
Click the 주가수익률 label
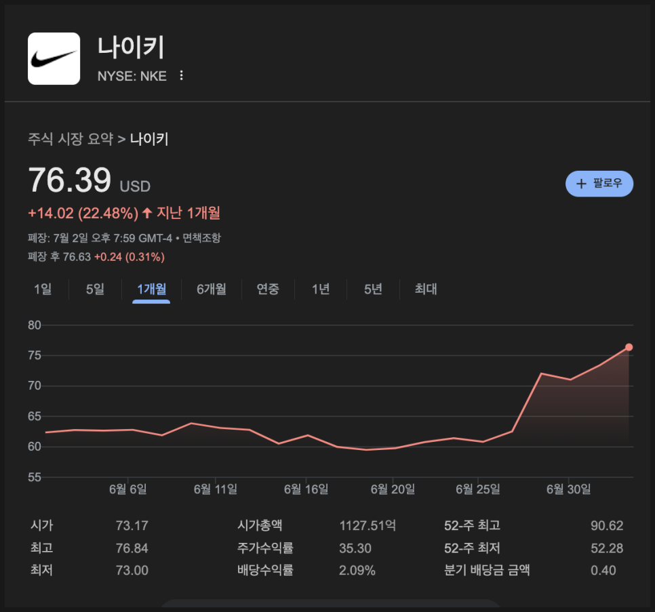(266, 548)
